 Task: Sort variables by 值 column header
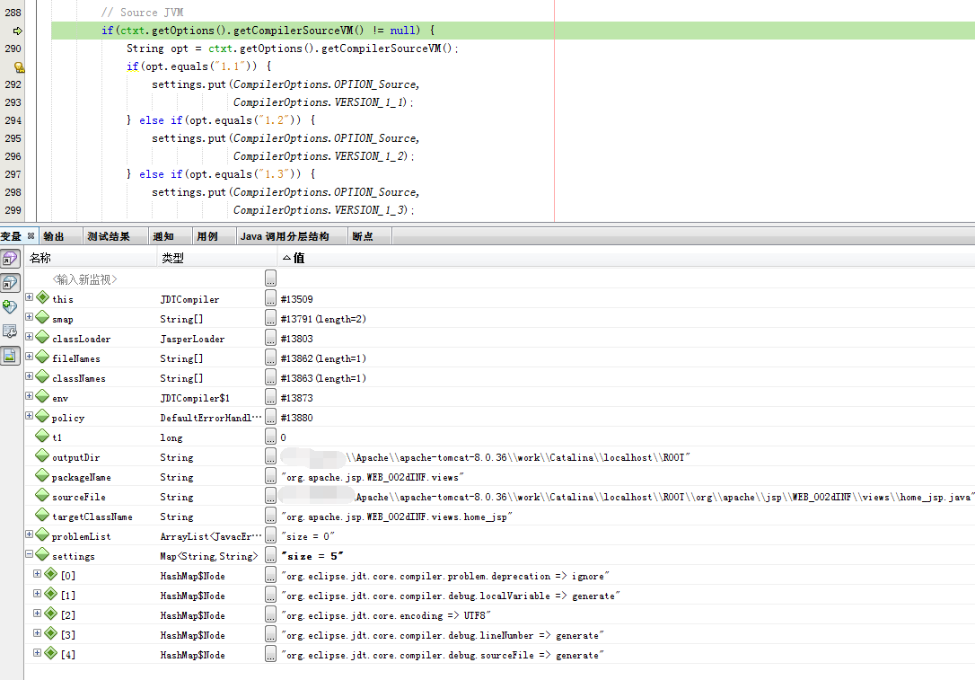[625, 258]
